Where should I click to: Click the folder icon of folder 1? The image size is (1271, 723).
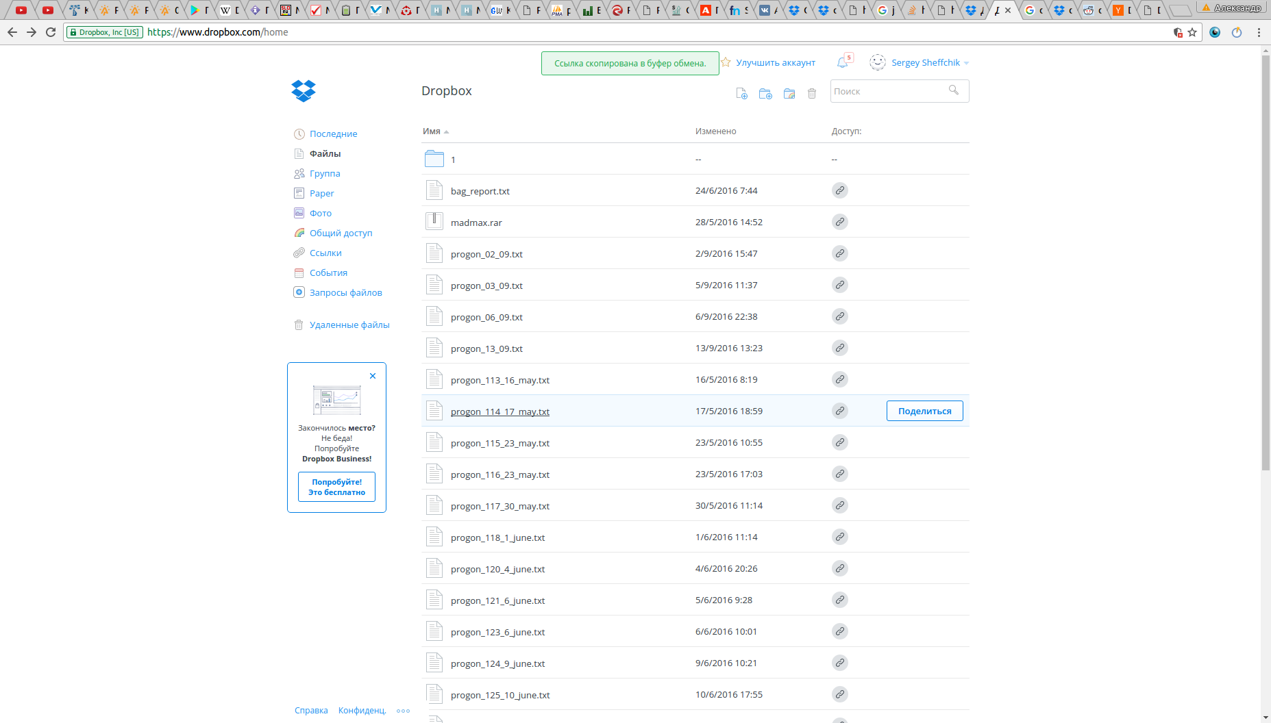pos(434,159)
